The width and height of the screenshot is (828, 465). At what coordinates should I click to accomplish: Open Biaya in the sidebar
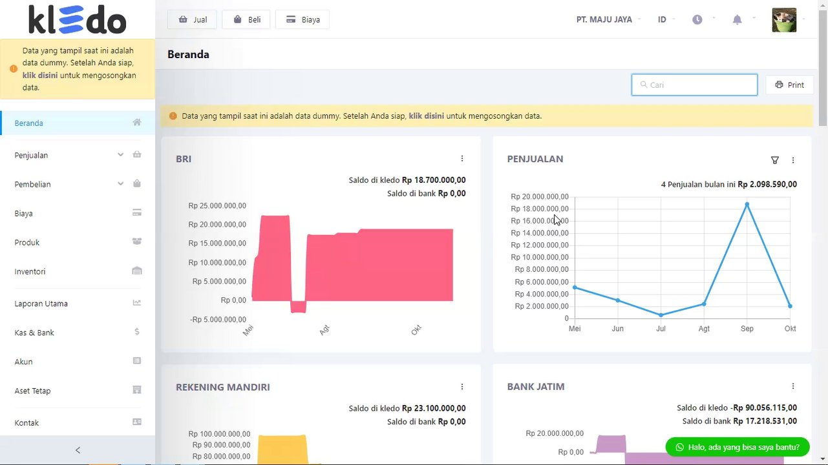78,213
